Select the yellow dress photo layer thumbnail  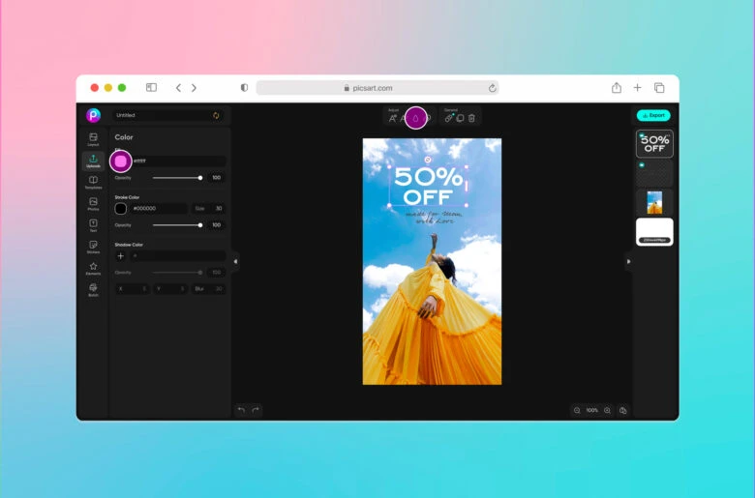point(654,202)
